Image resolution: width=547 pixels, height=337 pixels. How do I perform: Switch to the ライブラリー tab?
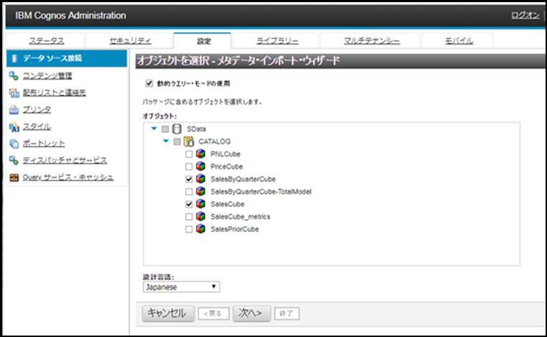(x=277, y=41)
